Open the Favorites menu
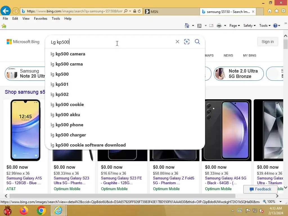Viewport: 288px width, 216px height. coord(40,19)
